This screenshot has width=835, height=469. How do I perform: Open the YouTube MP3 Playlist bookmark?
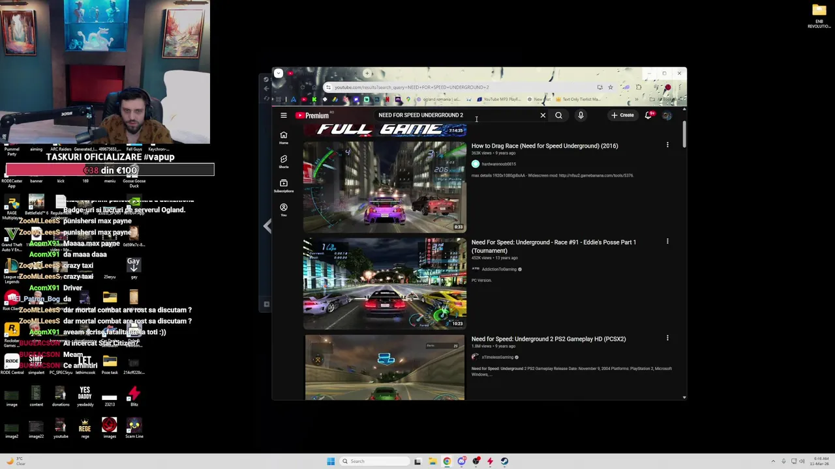[499, 100]
